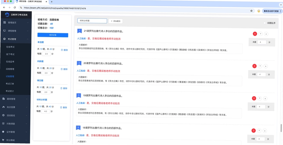This screenshot has width=283, height=145.
Task: Select 试卷管理 in the sidebar
Action: pyautogui.click(x=10, y=76)
